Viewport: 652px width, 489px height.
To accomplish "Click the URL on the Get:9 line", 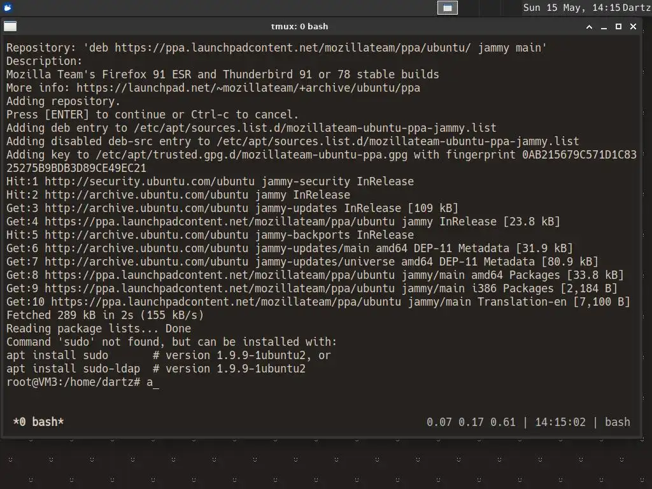I will coord(220,288).
